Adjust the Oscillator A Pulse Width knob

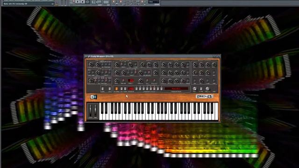pos(130,64)
